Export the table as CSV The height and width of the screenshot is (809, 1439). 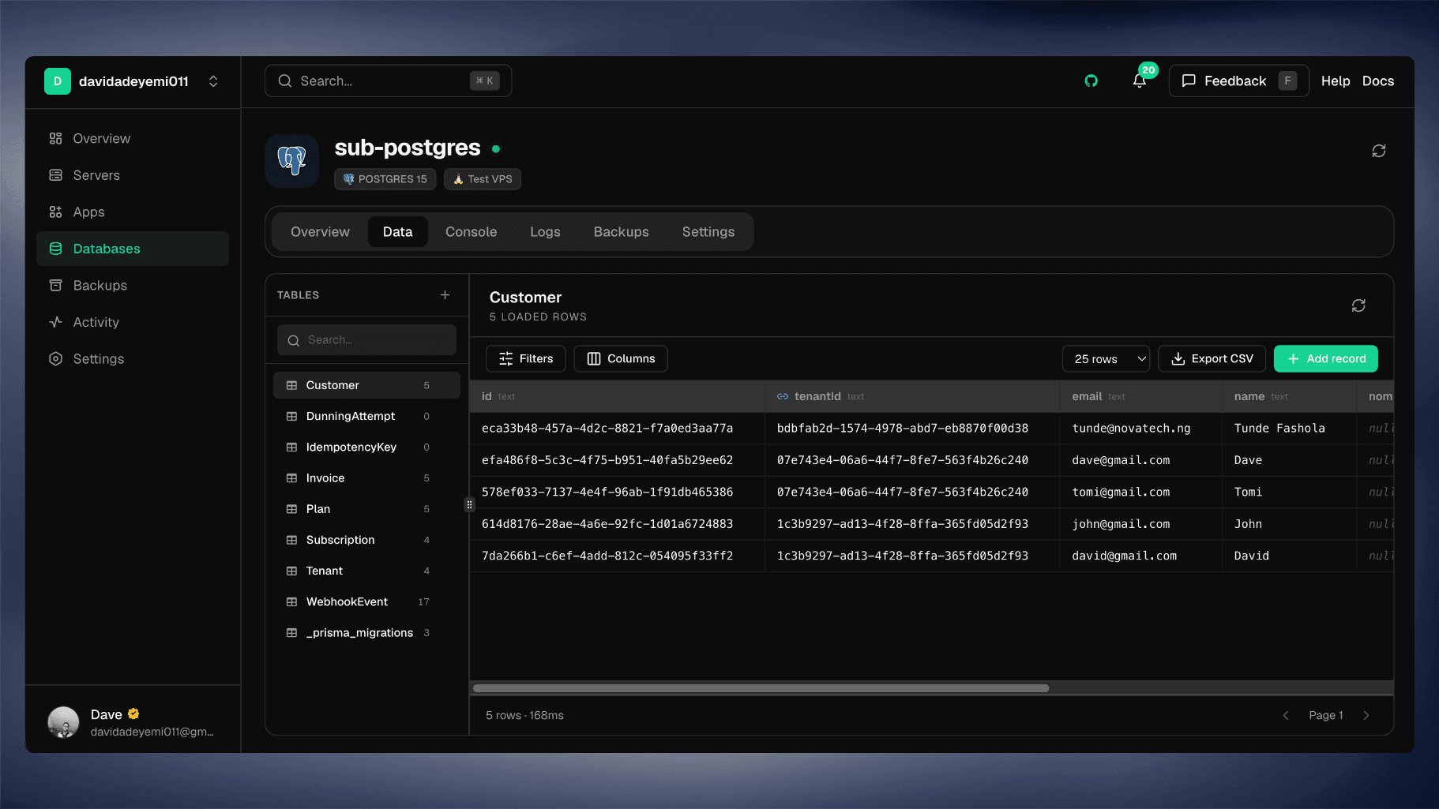point(1212,358)
